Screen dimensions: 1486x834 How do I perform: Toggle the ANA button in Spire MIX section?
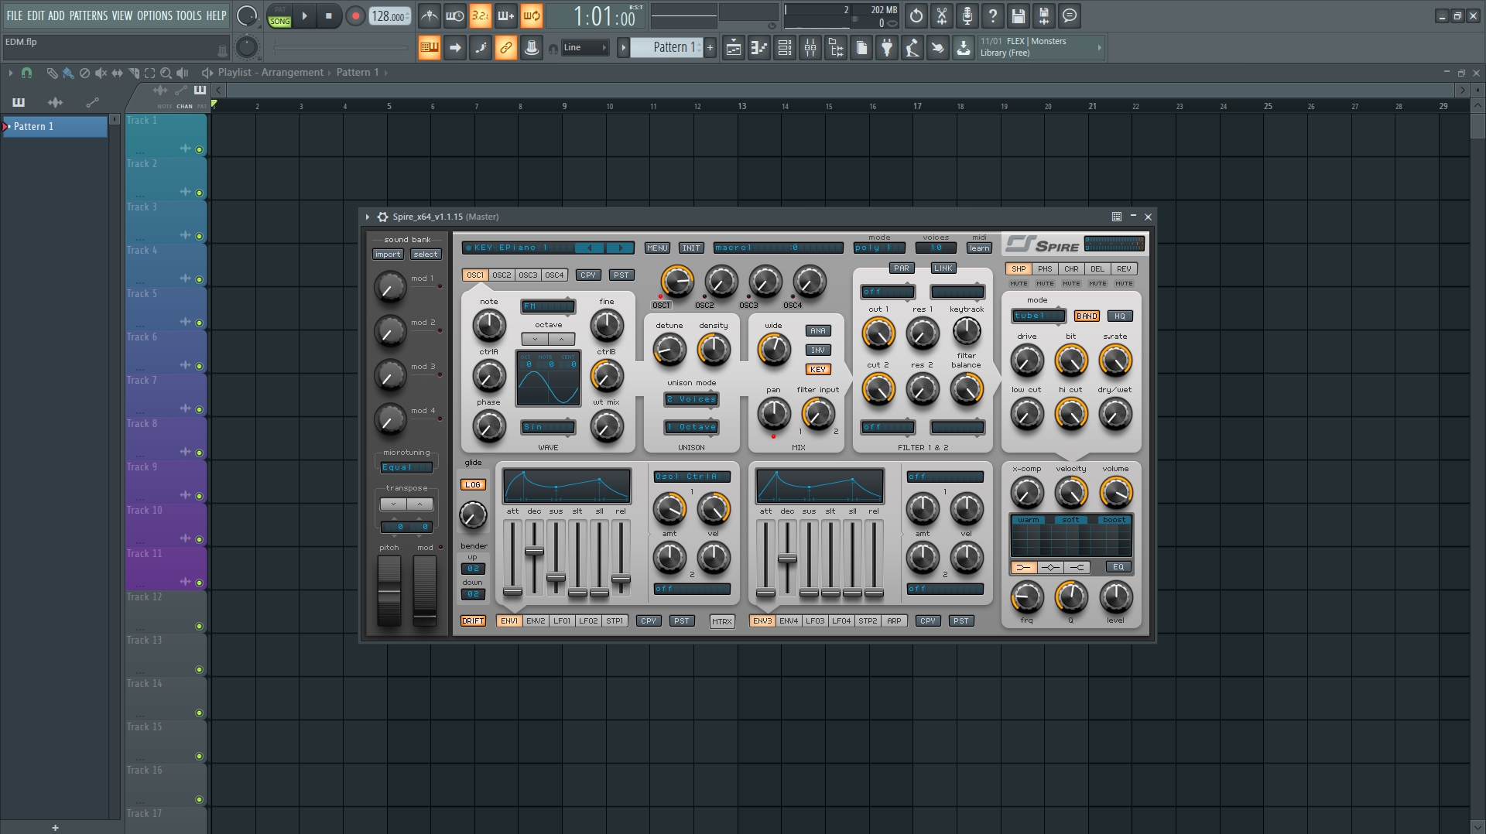[x=818, y=330]
